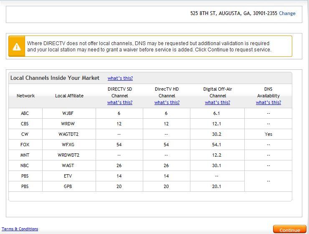This screenshot has height=234, width=309.
Task: Click the CW network cell
Action: click(25, 134)
